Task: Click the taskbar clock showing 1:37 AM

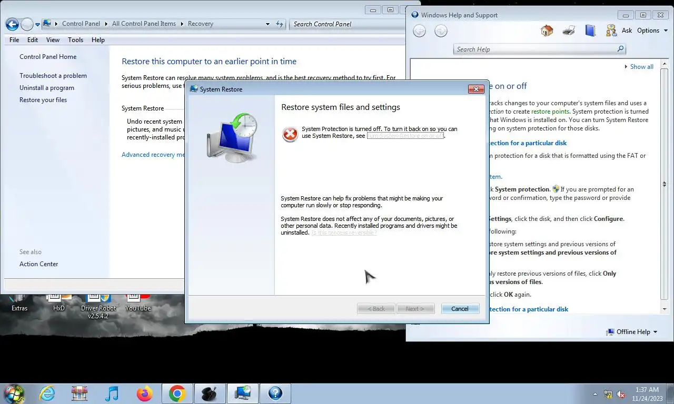Action: [x=647, y=394]
